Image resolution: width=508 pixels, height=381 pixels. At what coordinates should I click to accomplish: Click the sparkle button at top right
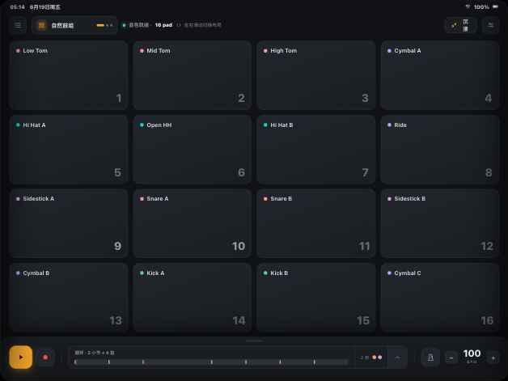click(x=460, y=25)
